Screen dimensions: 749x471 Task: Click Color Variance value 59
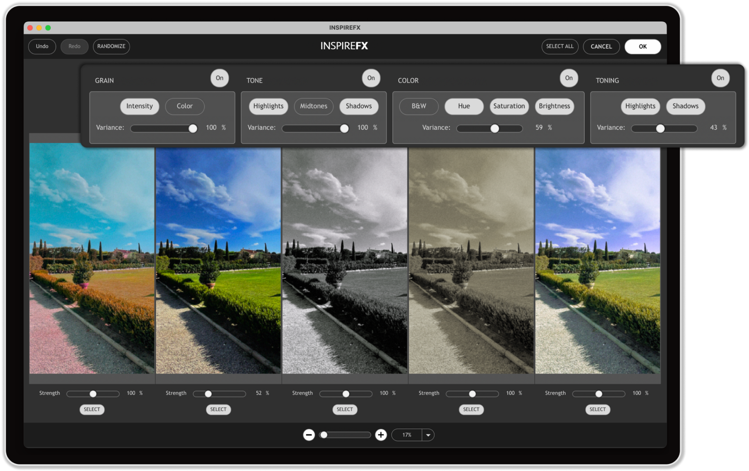click(x=539, y=127)
